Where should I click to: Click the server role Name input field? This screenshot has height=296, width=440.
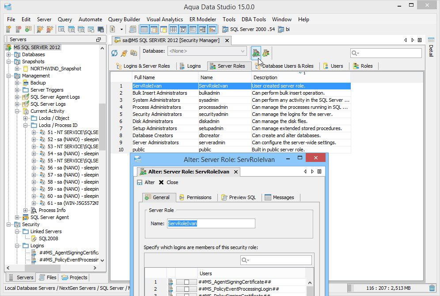pos(211,223)
